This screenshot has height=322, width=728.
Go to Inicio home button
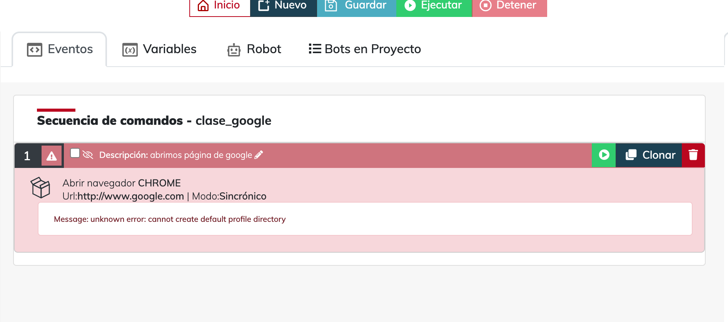coord(220,5)
